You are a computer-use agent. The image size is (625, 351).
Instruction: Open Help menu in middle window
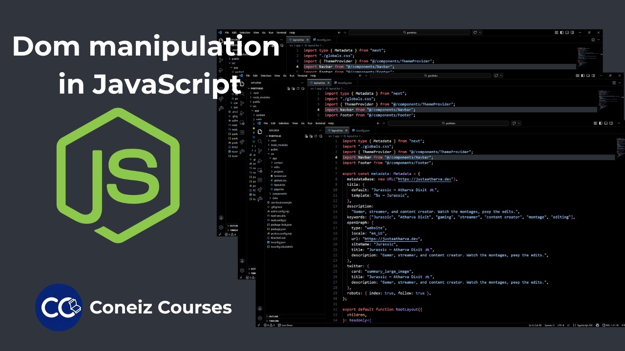313,76
